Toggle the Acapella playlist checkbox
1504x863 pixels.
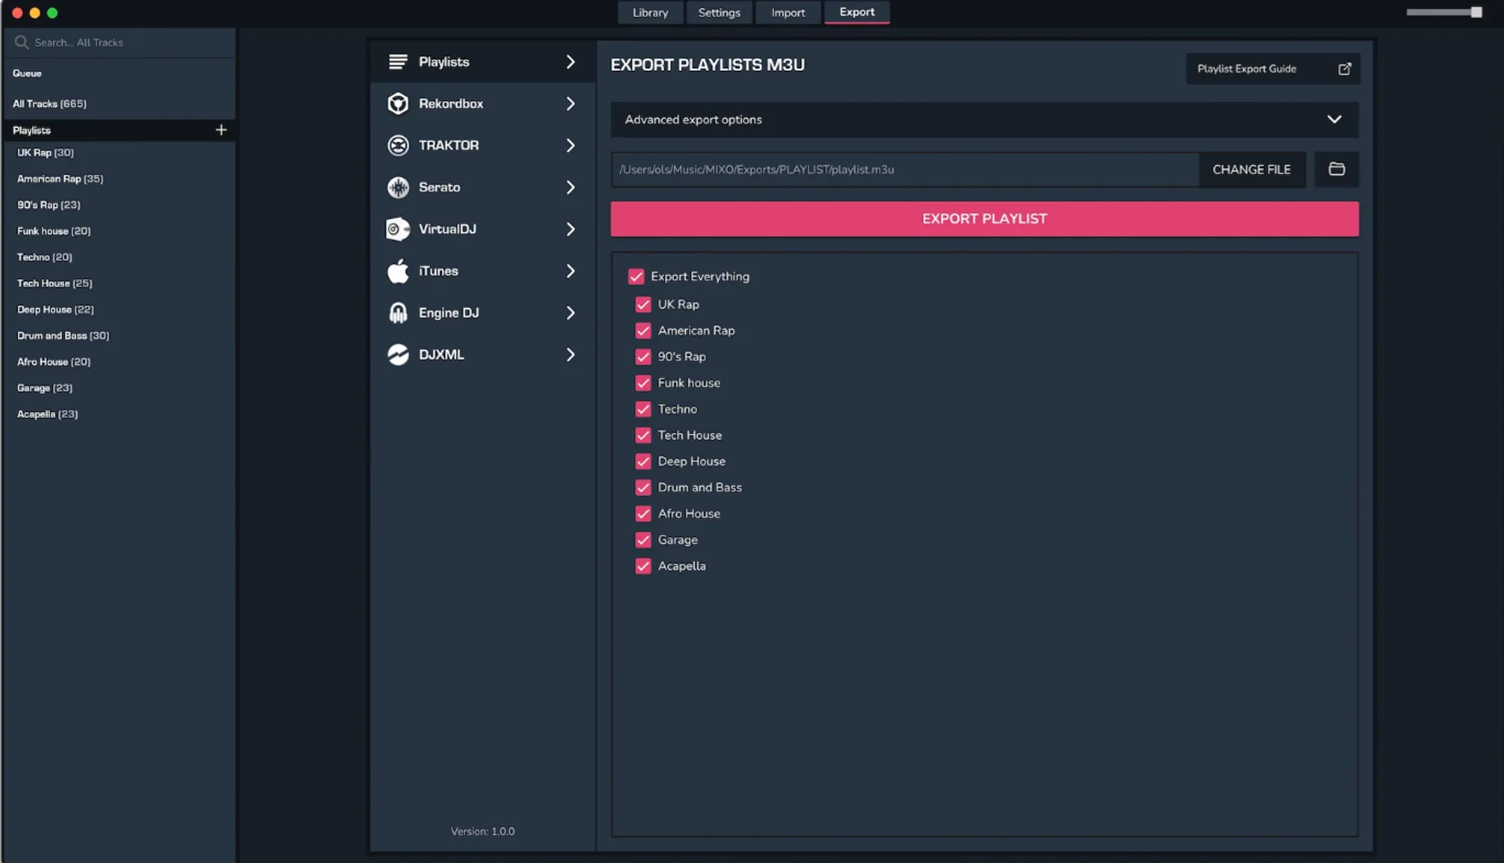643,566
